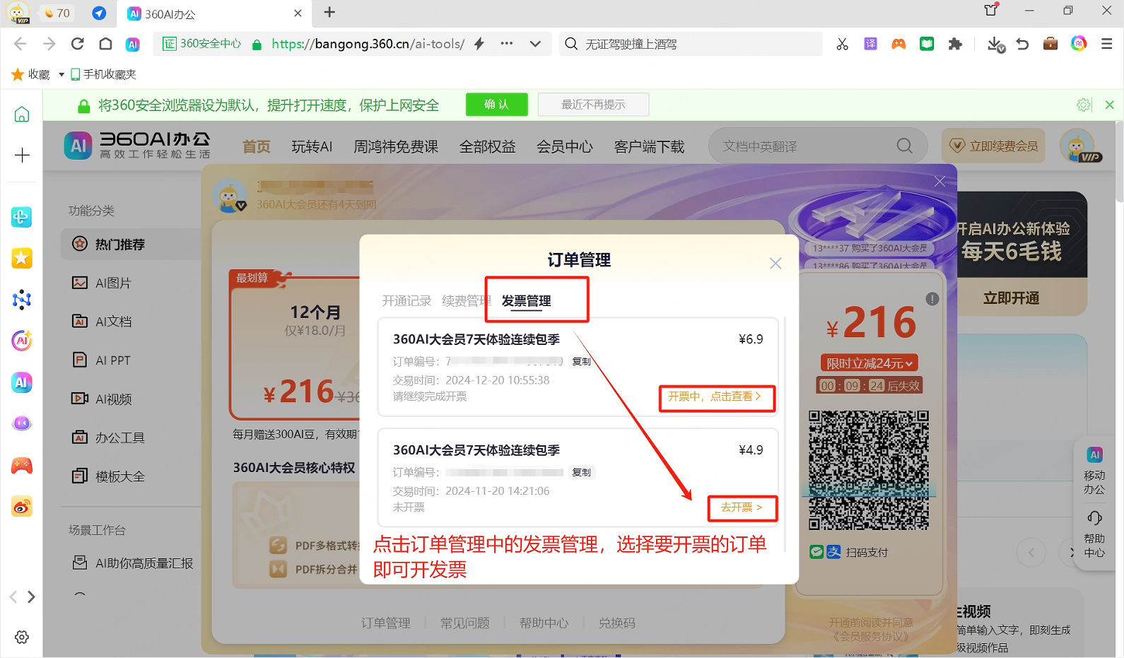Expand the 收藏 bookmarks dropdown arrow
The height and width of the screenshot is (658, 1124).
tap(62, 74)
